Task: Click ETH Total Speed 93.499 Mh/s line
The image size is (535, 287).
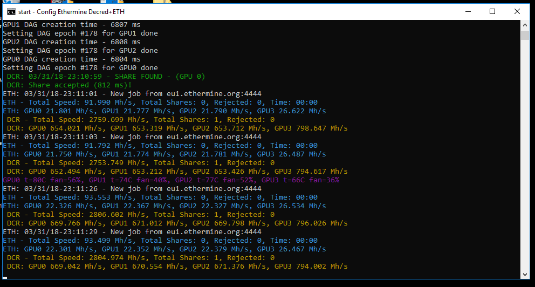Action: point(160,241)
